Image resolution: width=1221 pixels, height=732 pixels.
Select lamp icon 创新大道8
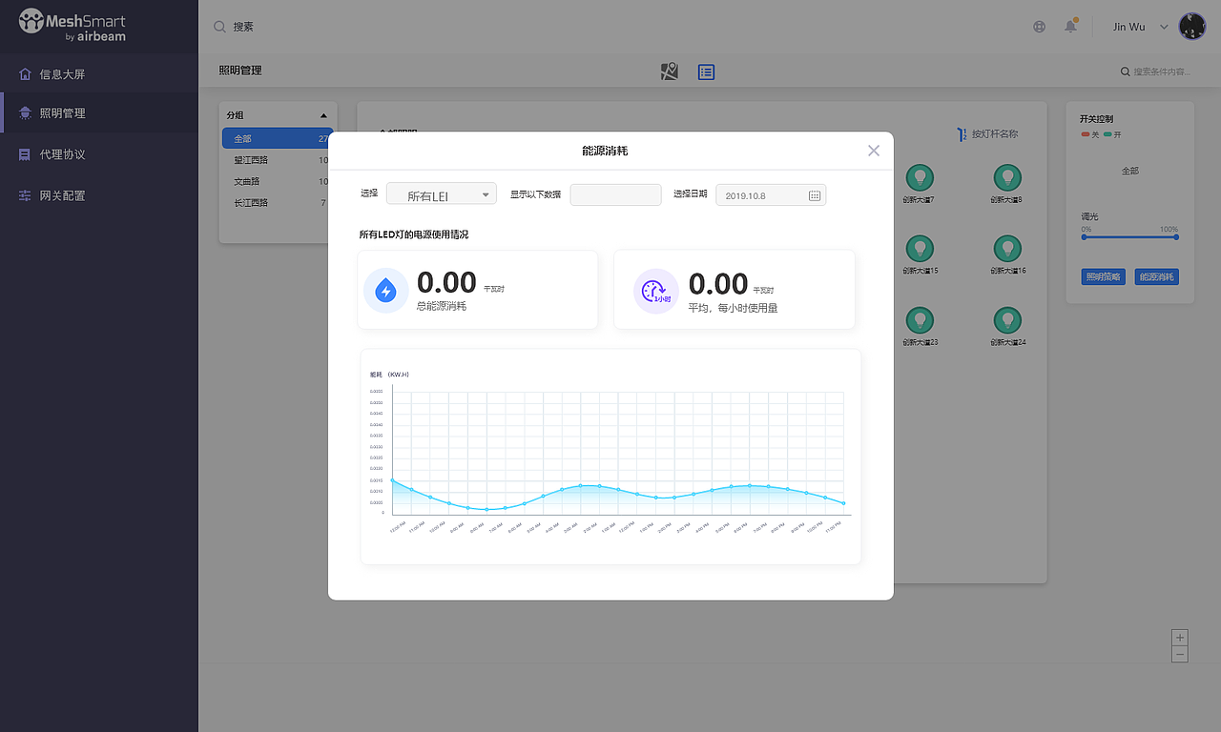1006,177
